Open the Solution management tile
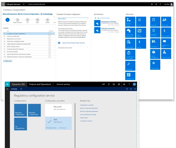Screen dimensions: 176x148 (155, 54)
